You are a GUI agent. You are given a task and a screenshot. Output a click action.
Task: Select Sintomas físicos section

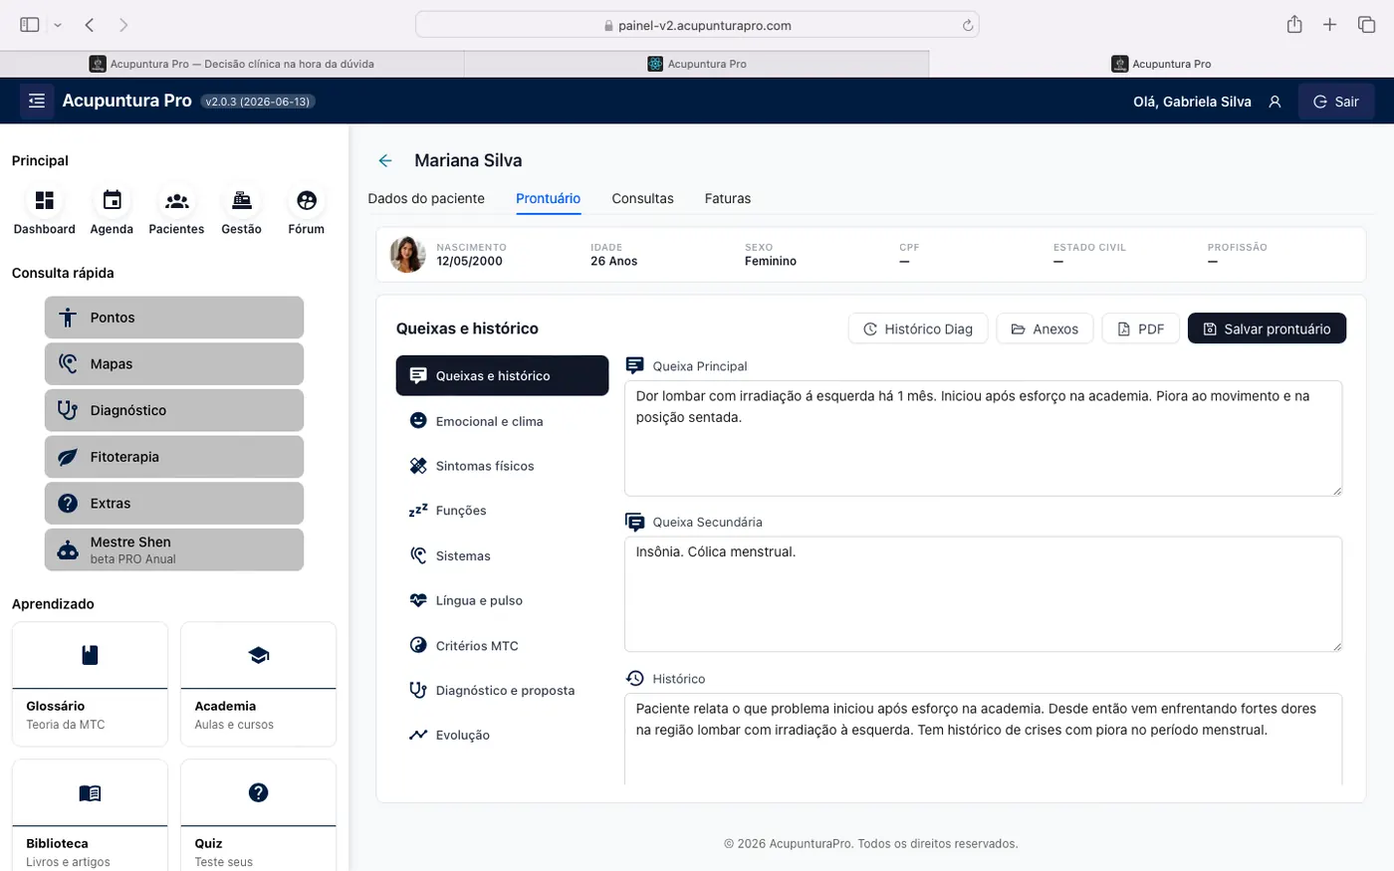(502, 466)
